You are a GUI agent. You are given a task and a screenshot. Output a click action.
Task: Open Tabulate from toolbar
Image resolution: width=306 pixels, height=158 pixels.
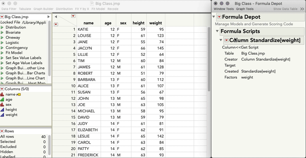coord(25,9)
